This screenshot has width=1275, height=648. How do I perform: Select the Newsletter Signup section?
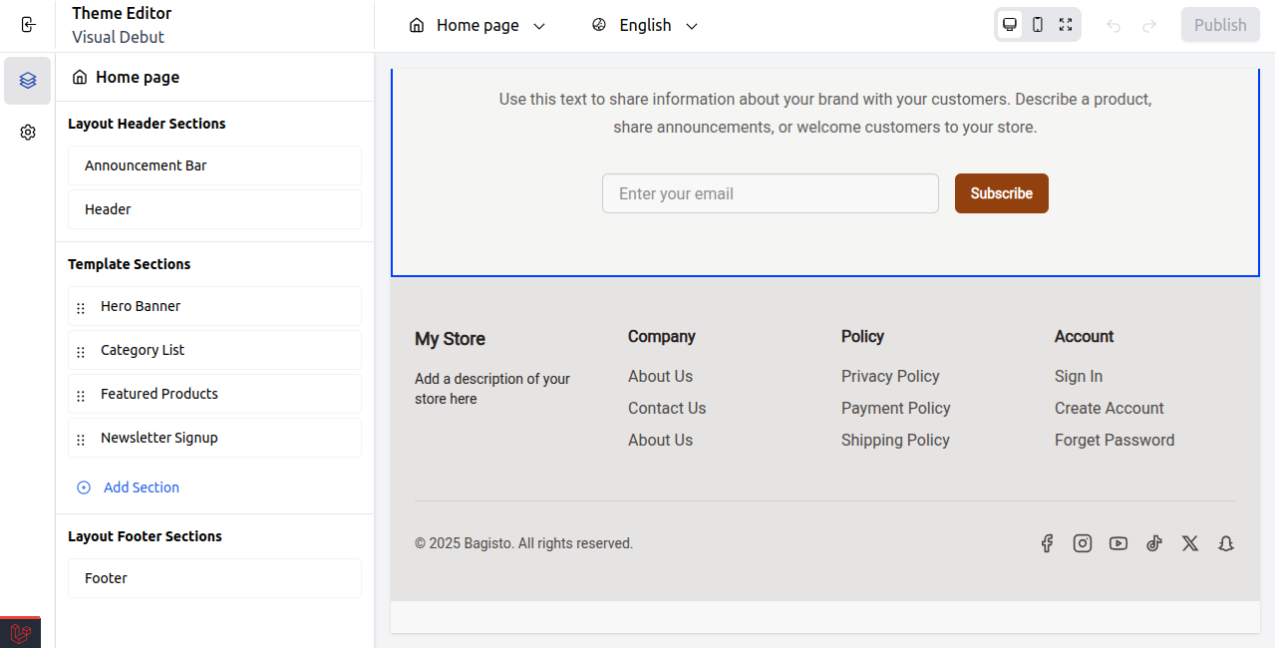click(x=214, y=438)
